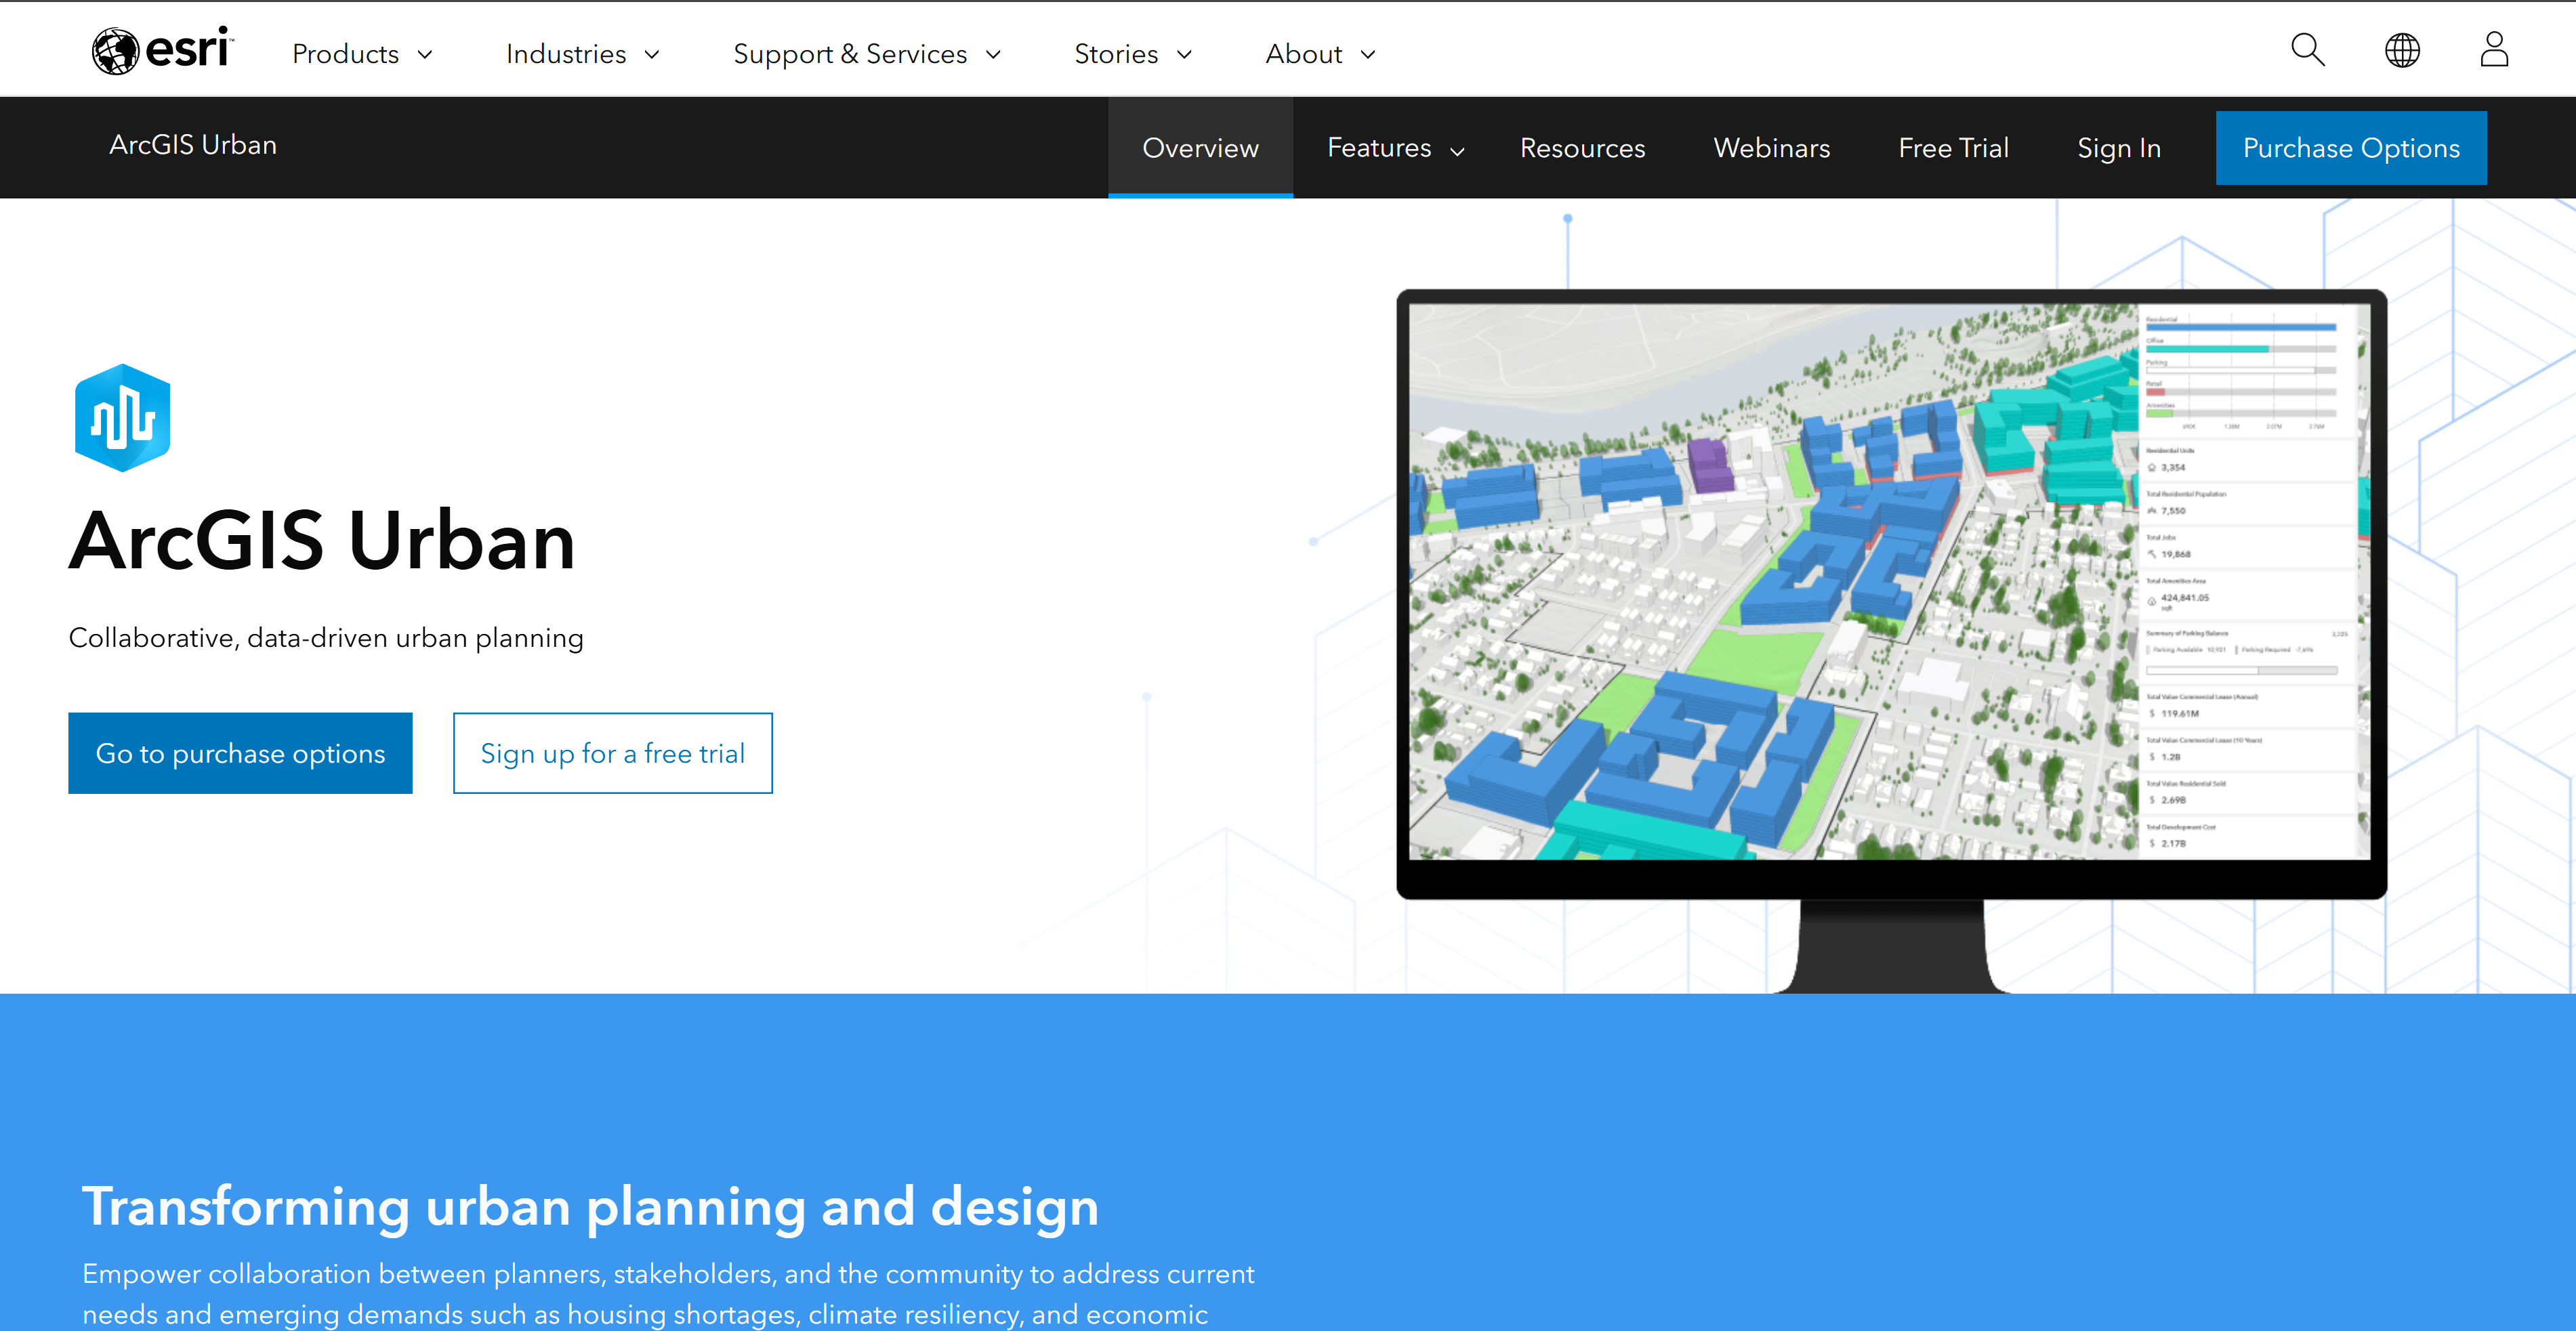This screenshot has height=1331, width=2576.
Task: Click the Purchase Options button
Action: coord(2351,147)
